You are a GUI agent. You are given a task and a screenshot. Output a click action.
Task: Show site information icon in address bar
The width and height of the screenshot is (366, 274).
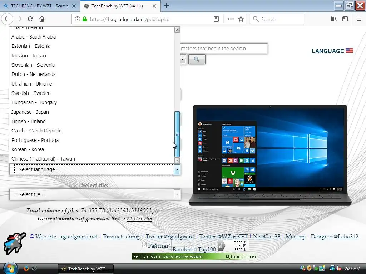[x=77, y=19]
